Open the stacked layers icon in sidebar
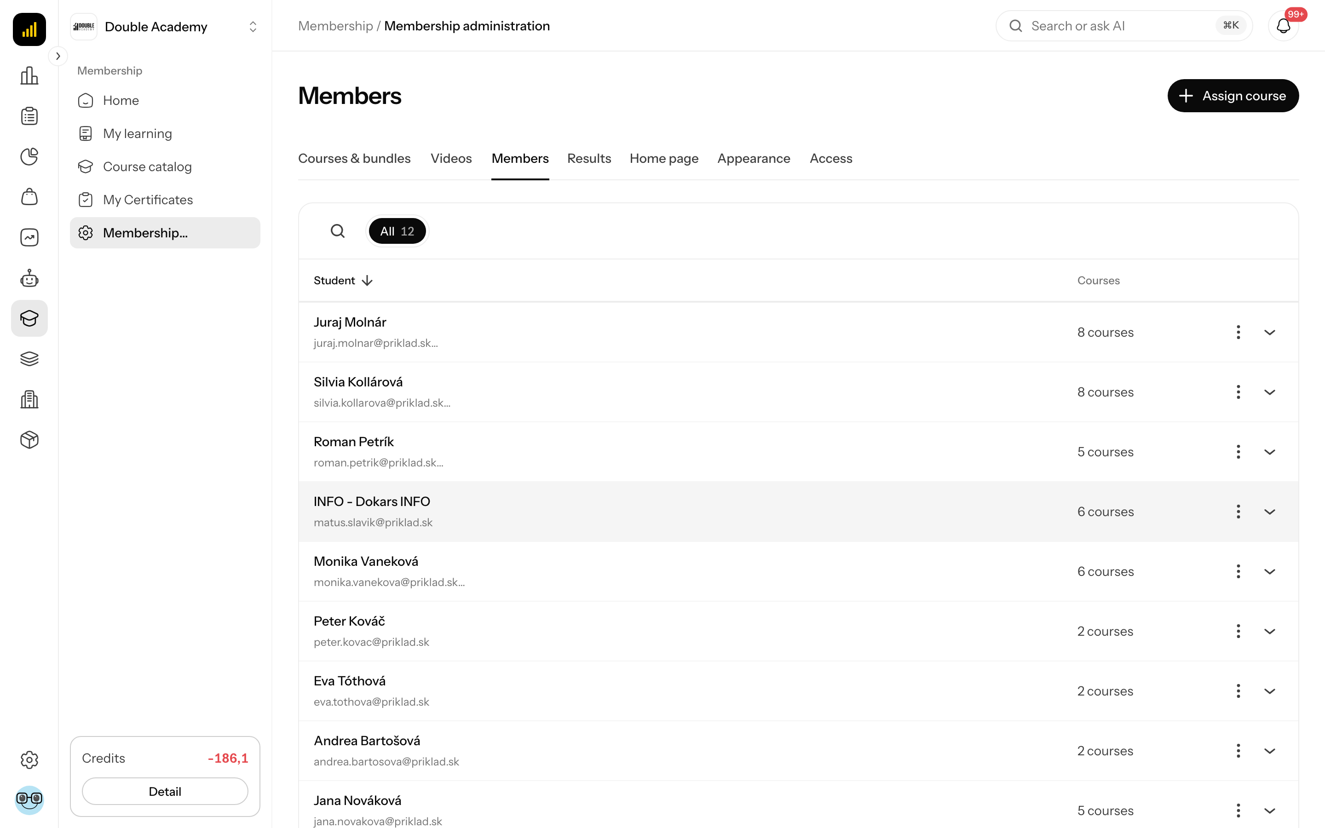Viewport: 1325px width, 828px height. click(x=29, y=359)
